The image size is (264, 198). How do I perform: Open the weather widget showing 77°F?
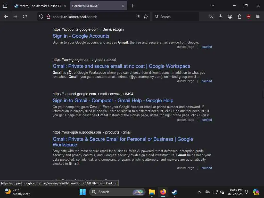17,192
